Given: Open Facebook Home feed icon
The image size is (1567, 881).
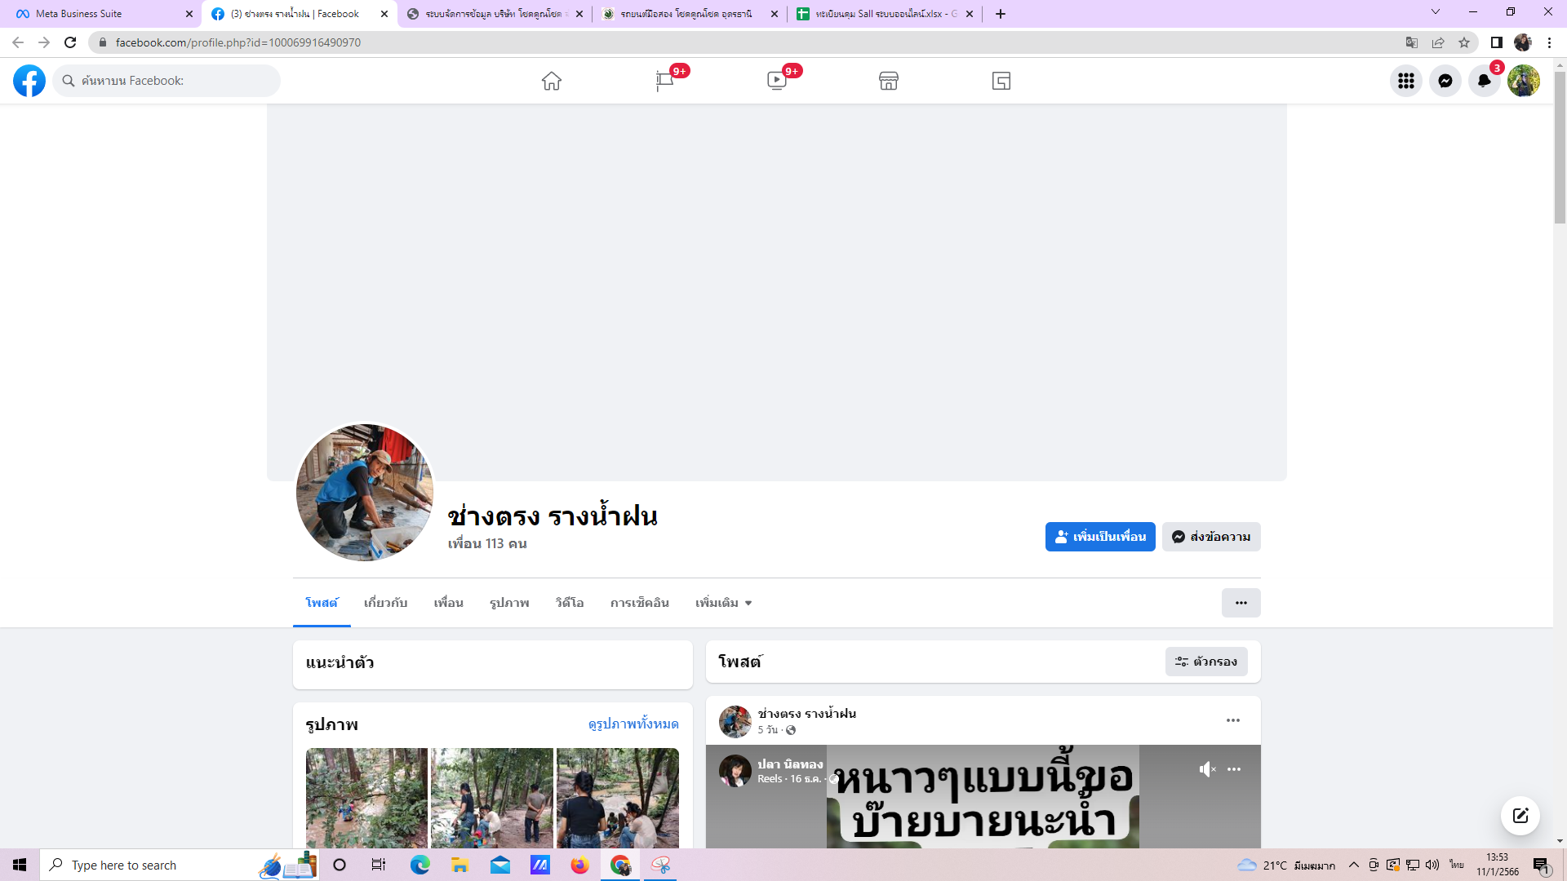Looking at the screenshot, I should click(552, 81).
